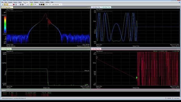Open the Control menu
Viewport: 181px width, 102px height.
point(10,2)
